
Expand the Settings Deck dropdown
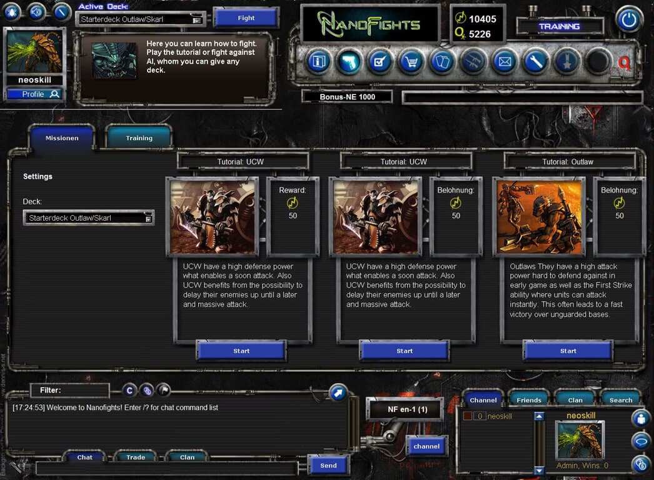click(89, 217)
